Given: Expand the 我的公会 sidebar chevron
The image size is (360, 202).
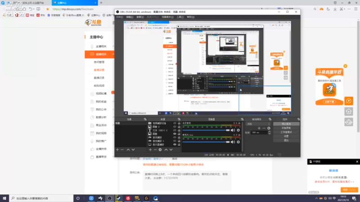Looking at the screenshot, I should 113,110.
